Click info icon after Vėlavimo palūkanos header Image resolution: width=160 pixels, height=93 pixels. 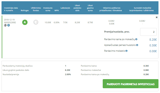[123, 11]
